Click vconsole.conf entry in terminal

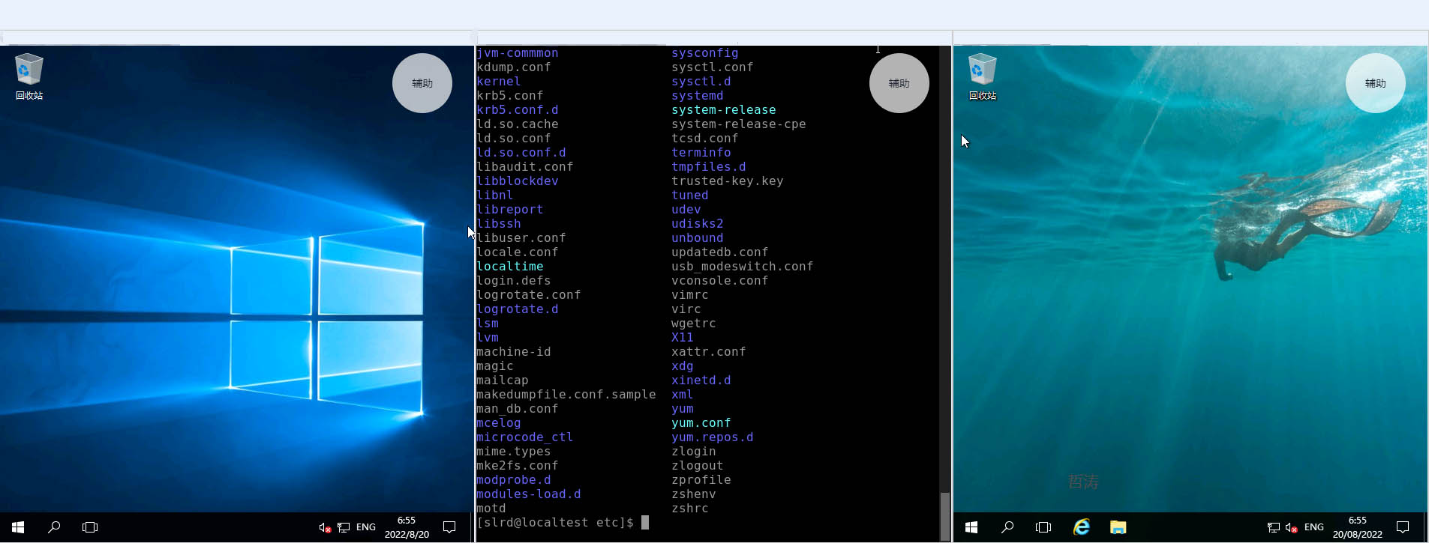pos(720,281)
